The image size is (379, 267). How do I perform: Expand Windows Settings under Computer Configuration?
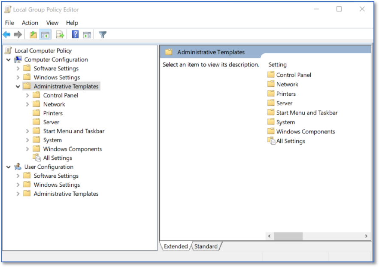[18, 78]
